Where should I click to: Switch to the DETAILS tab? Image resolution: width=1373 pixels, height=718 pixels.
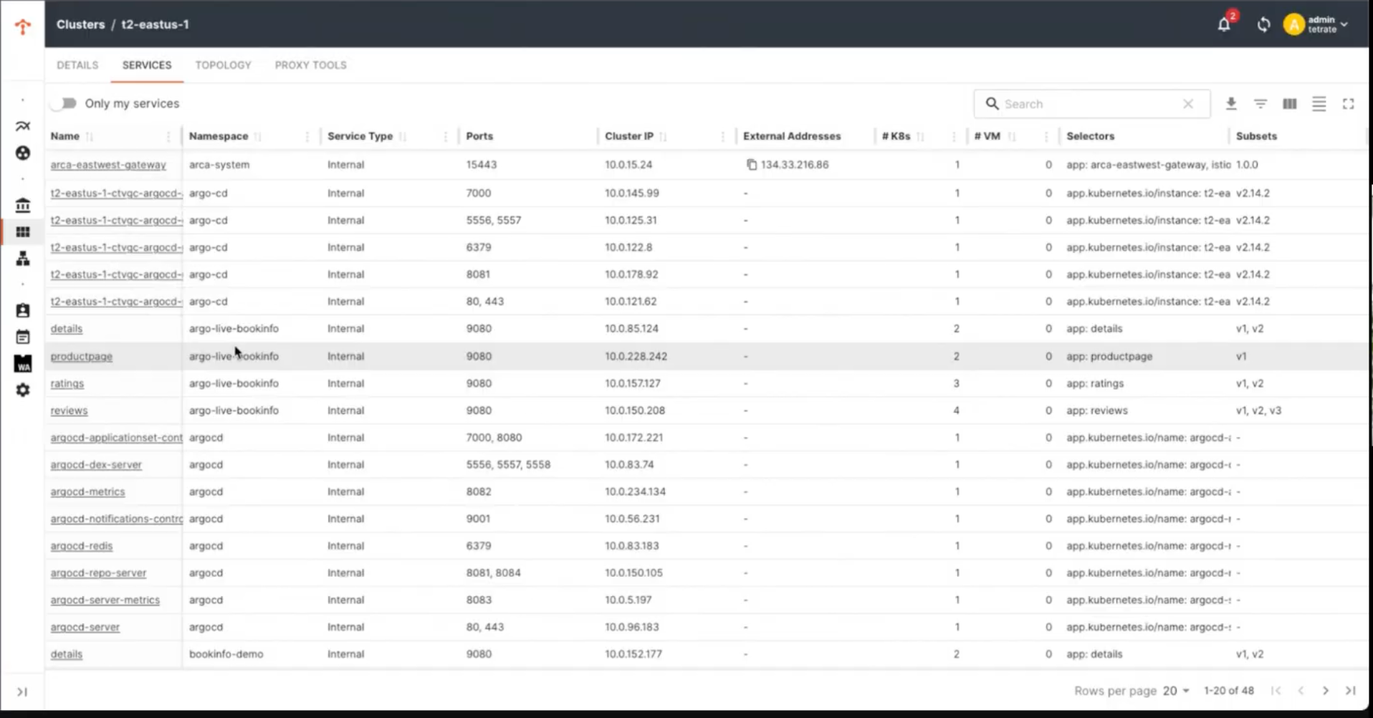click(x=77, y=65)
